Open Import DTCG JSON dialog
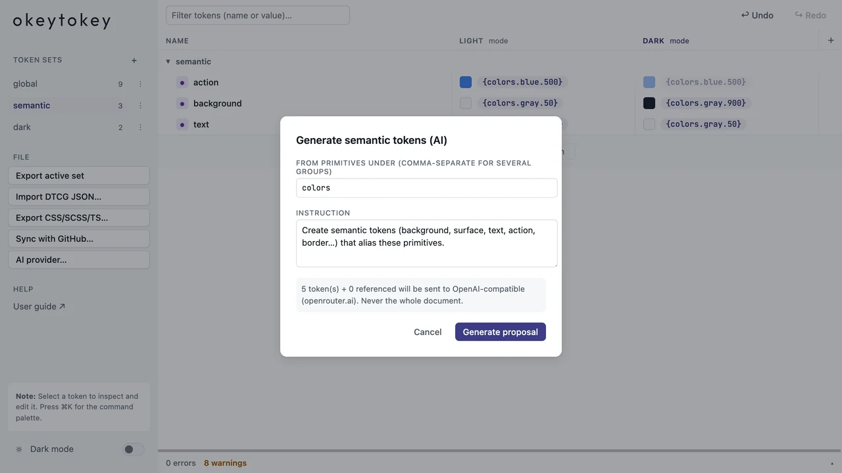Viewport: 842px width, 473px height. (79, 196)
